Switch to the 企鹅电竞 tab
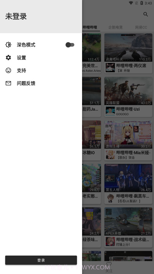 click(115, 27)
